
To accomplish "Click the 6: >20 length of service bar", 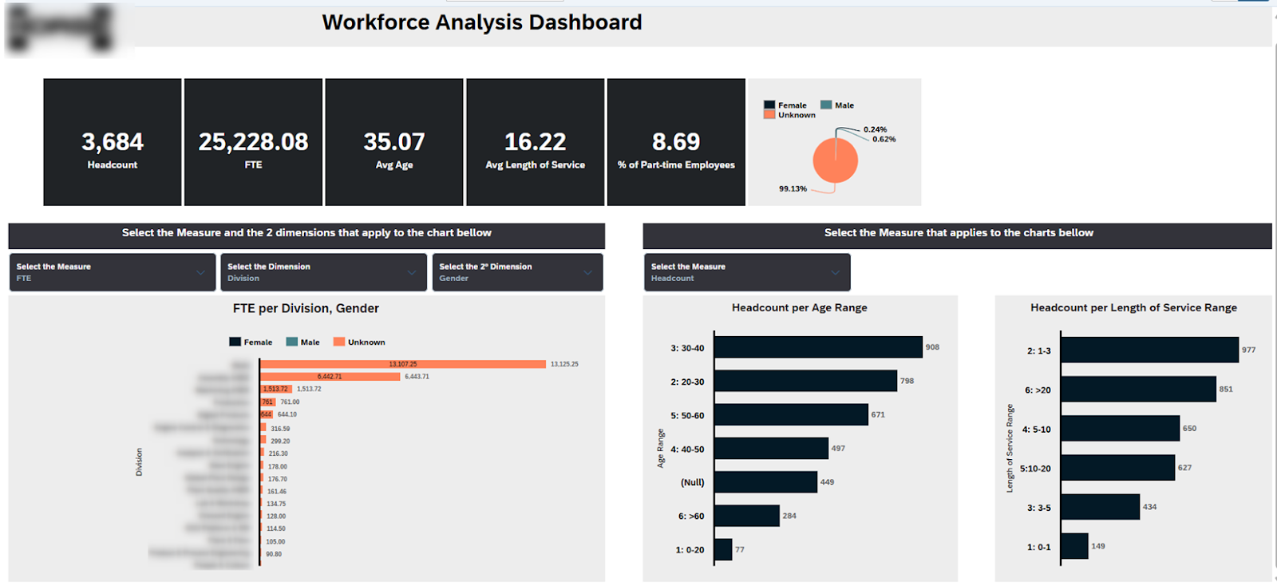I will pos(1138,390).
